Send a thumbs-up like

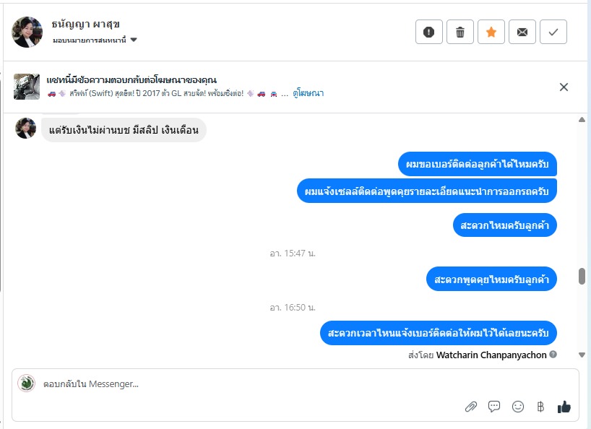(564, 407)
